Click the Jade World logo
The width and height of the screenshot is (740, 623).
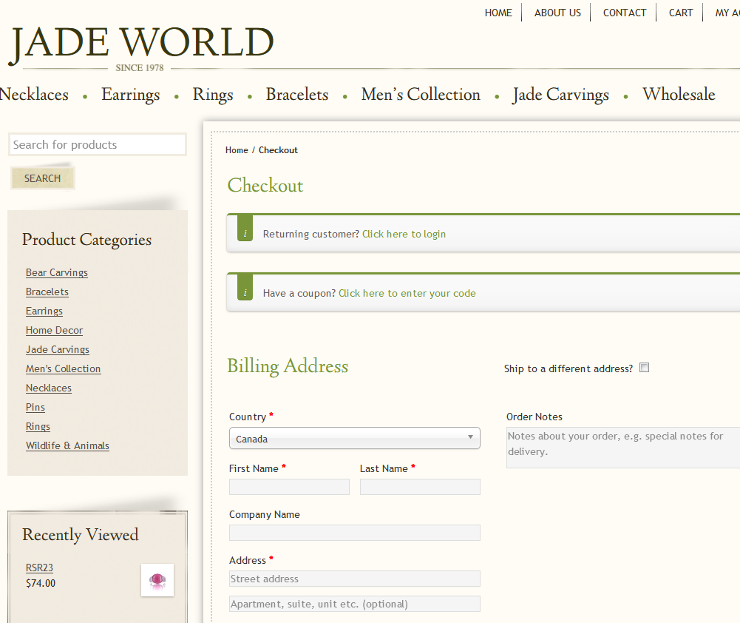coord(141,44)
